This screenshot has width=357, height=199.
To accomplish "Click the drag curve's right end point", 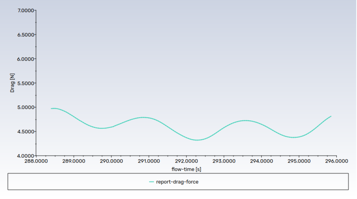I will click(331, 116).
